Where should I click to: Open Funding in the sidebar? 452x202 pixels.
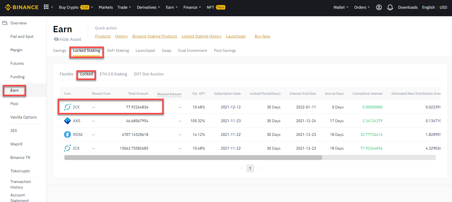coord(17,77)
